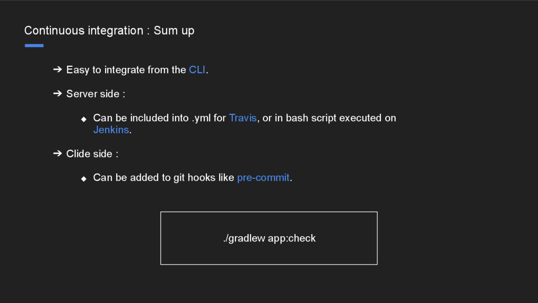Click the words 'Sum up' in heading
This screenshot has height=303, width=538.
[174, 31]
